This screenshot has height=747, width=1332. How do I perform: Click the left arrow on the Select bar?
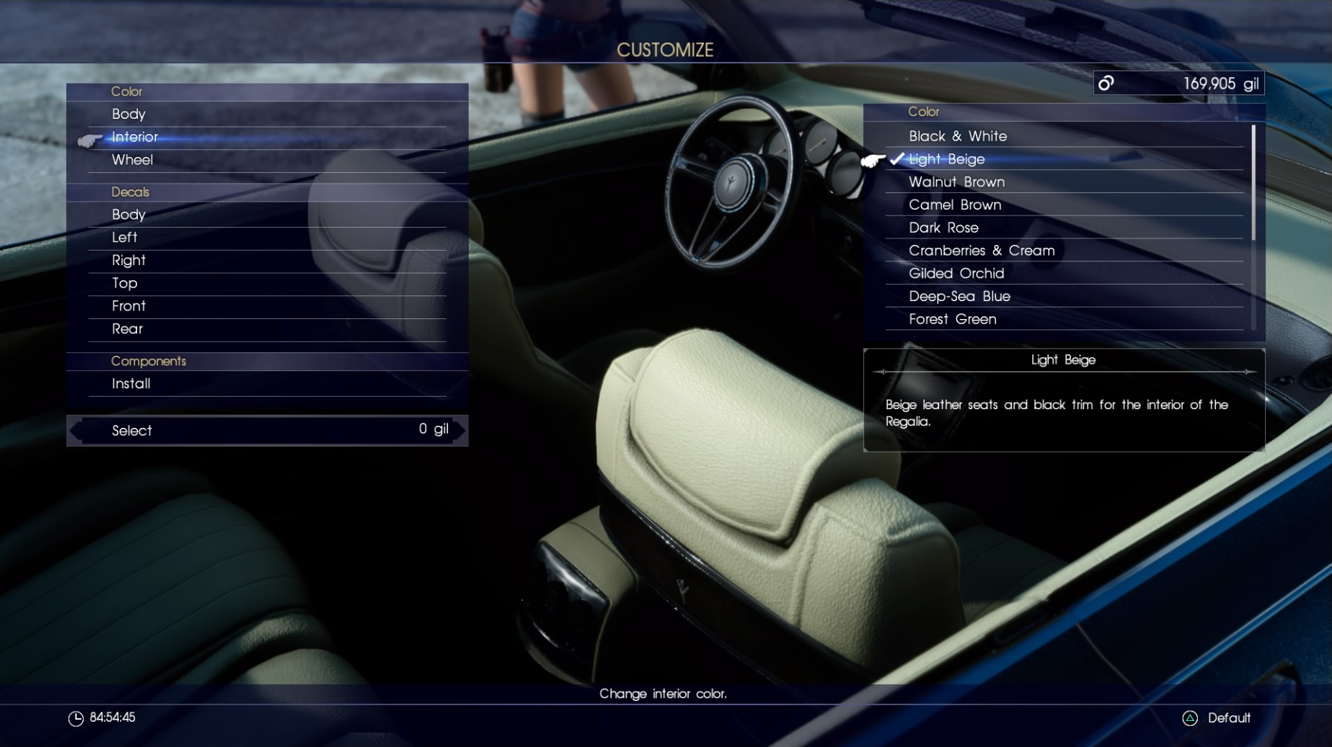(75, 431)
